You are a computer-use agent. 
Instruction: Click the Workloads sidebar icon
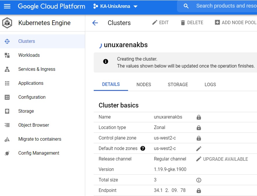point(7,55)
